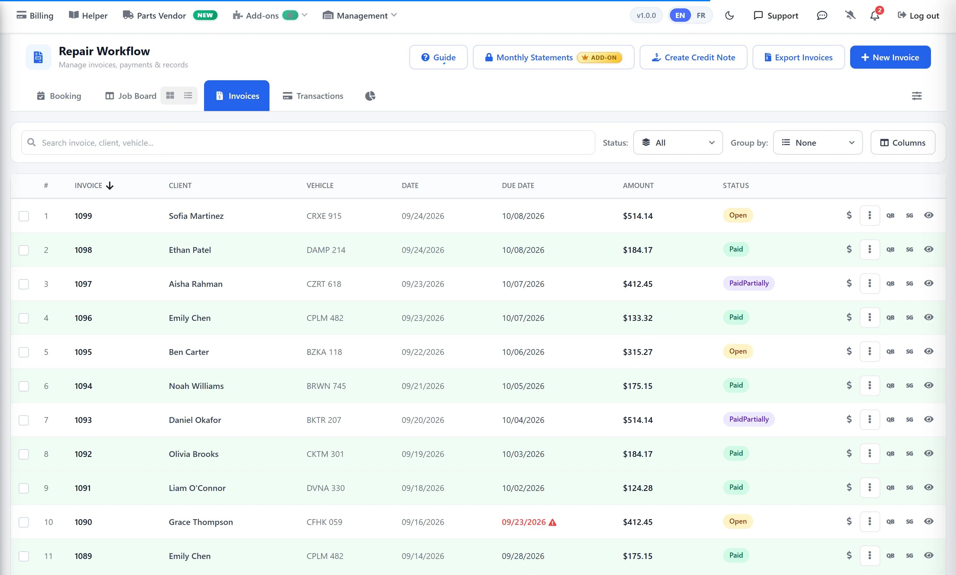Open the filter sliders settings icon

click(x=917, y=96)
